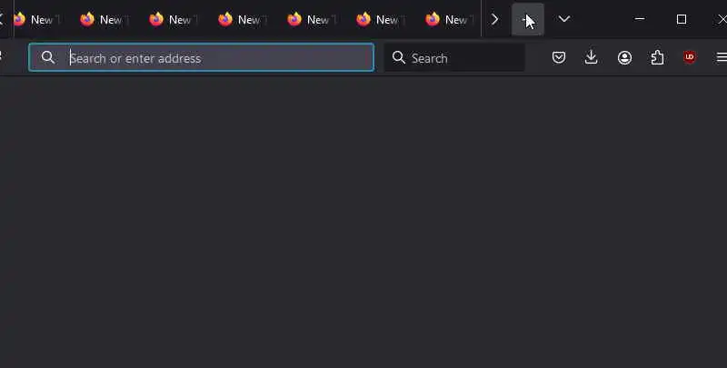Open the hamburger application menu

pyautogui.click(x=722, y=57)
